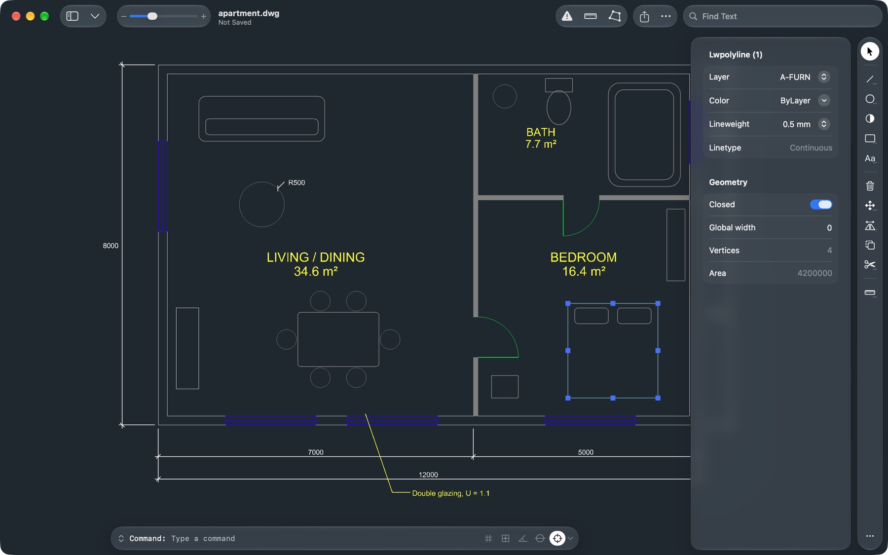The height and width of the screenshot is (555, 888).
Task: Click the measure distance ruler in top toolbar
Action: 591,16
